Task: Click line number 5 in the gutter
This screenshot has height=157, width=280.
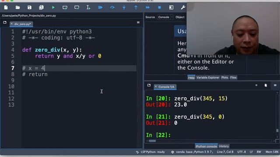Action: pyautogui.click(x=13, y=56)
